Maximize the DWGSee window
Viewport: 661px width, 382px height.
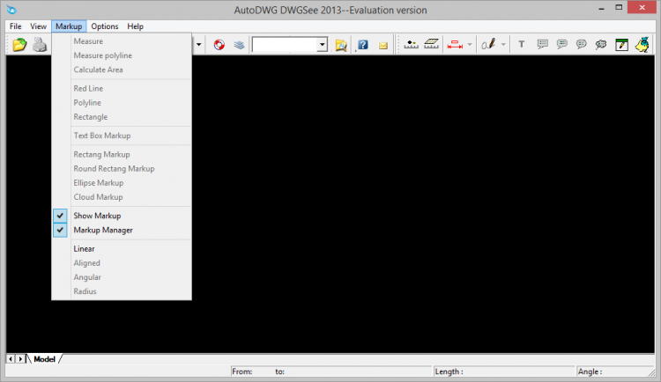tap(619, 8)
